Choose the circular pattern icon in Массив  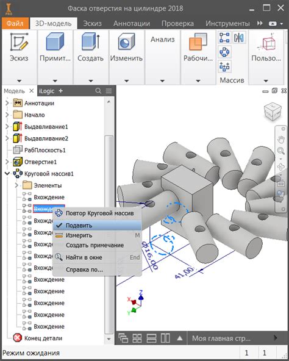[224, 52]
